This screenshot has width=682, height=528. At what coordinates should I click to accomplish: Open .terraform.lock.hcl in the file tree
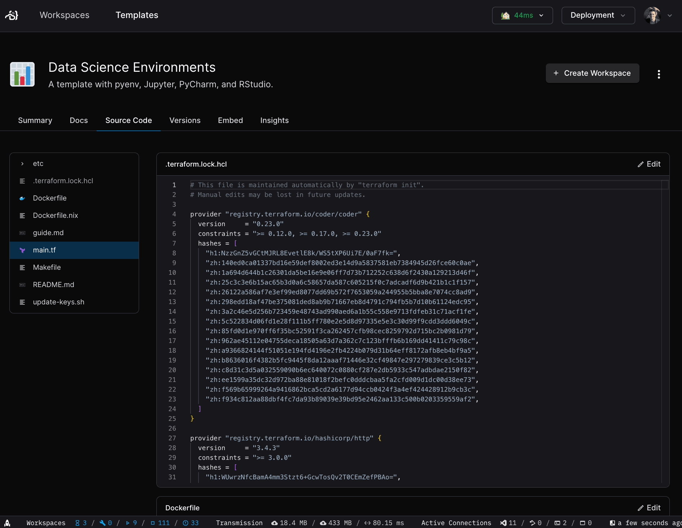click(x=74, y=181)
